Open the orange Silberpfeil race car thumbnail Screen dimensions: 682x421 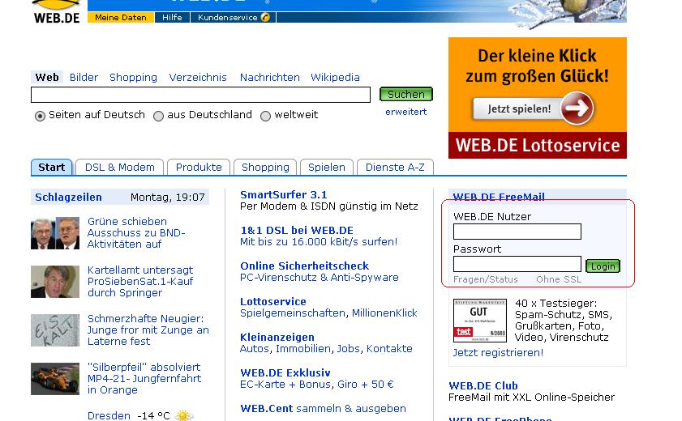pyautogui.click(x=55, y=379)
